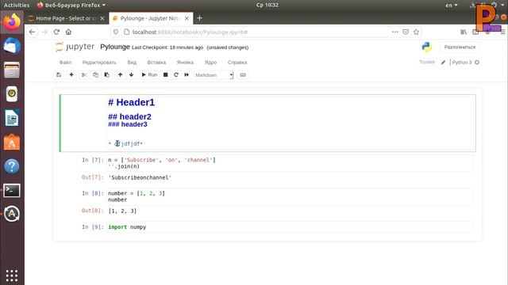Click the edit pencil icon near Trusted

443,62
